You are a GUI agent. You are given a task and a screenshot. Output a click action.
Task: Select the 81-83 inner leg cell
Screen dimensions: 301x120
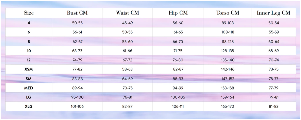[273, 106]
